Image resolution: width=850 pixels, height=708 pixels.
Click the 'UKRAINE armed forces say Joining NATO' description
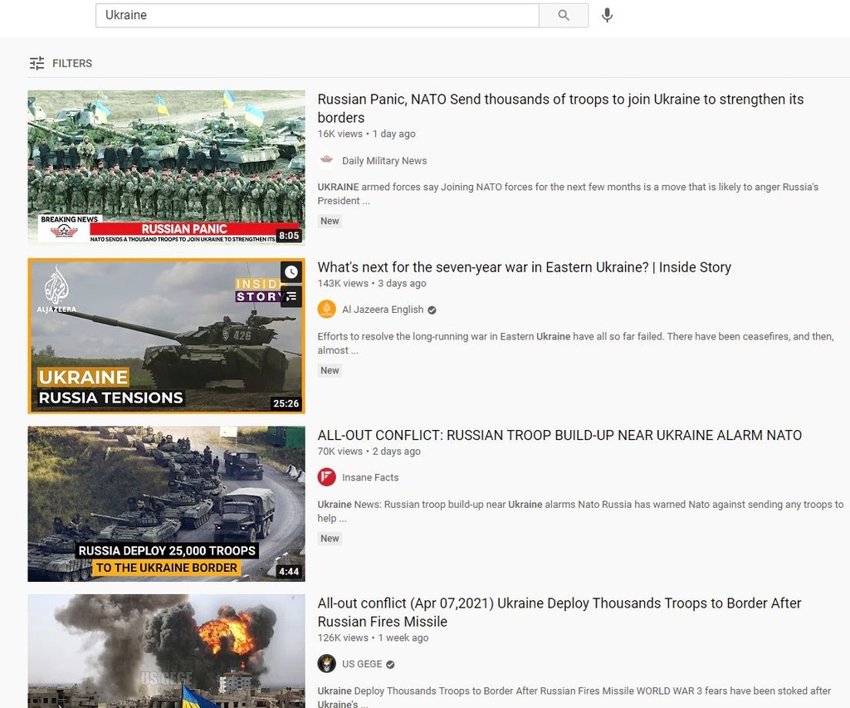(568, 194)
